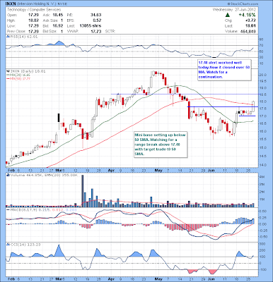The image size is (273, 282).
Task: Click the Volume panel legend label
Action: (42, 175)
